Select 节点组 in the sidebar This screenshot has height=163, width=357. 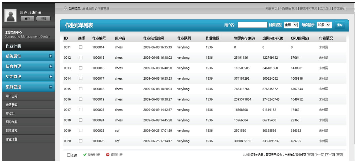pos(28,114)
